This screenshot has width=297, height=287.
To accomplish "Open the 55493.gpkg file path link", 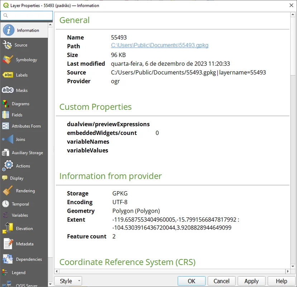I will 159,46.
